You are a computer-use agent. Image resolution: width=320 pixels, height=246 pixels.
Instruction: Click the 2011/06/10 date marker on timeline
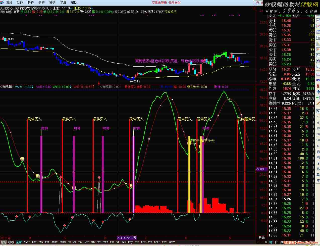click(x=127, y=238)
